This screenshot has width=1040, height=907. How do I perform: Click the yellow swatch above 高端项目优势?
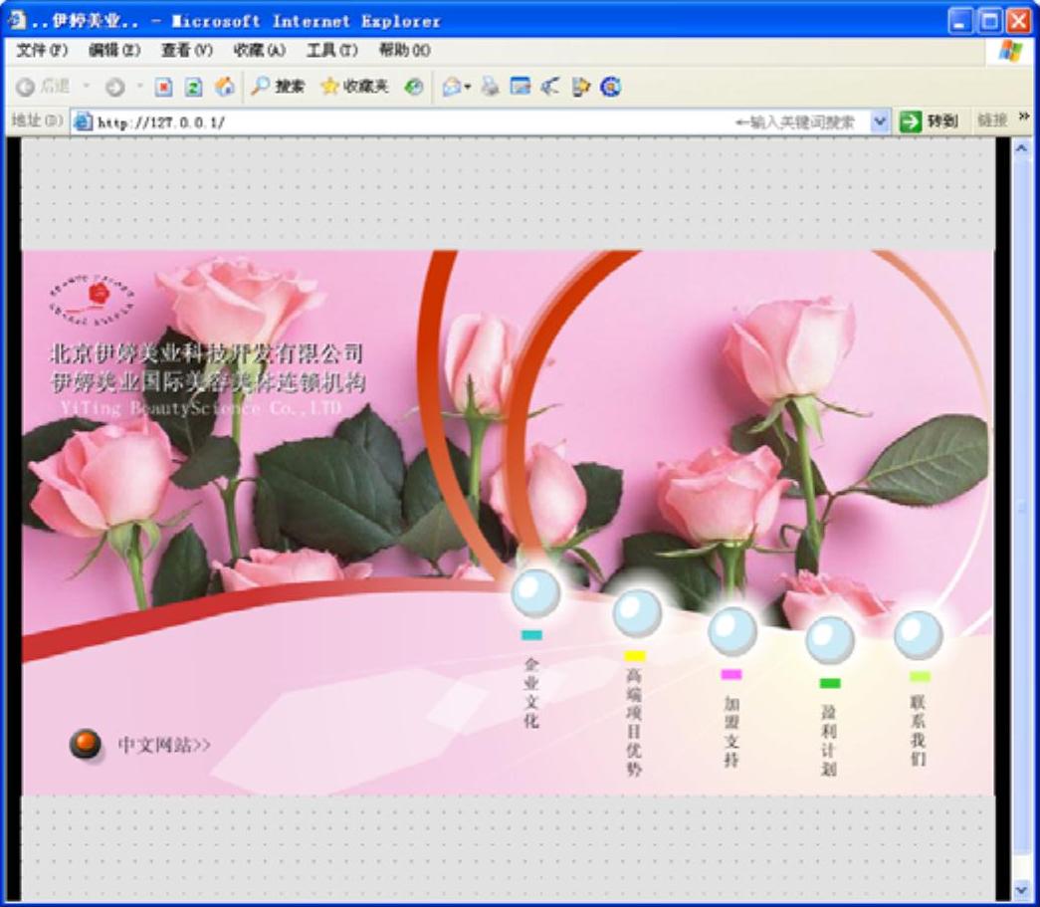[x=635, y=656]
